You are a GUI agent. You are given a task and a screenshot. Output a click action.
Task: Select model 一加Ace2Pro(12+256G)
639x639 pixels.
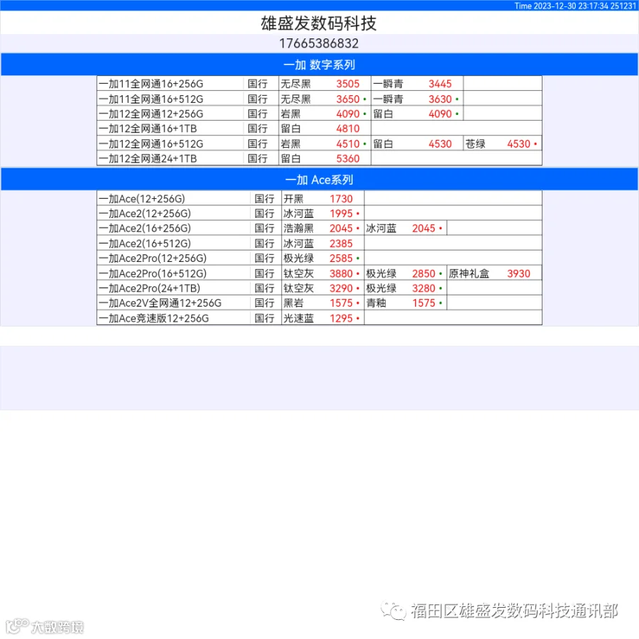pos(153,258)
